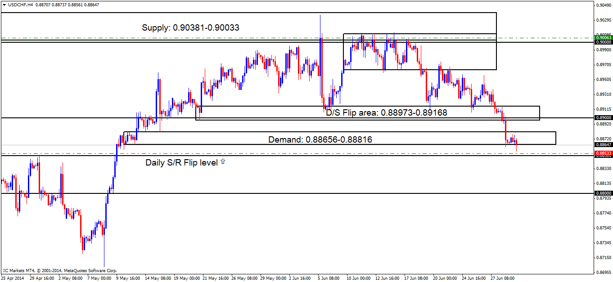613x282 pixels.
Task: Click the 0.86955 price scale value
Action: tap(604, 273)
